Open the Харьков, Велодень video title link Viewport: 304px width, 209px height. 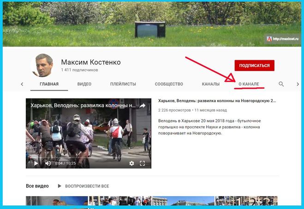(217, 100)
